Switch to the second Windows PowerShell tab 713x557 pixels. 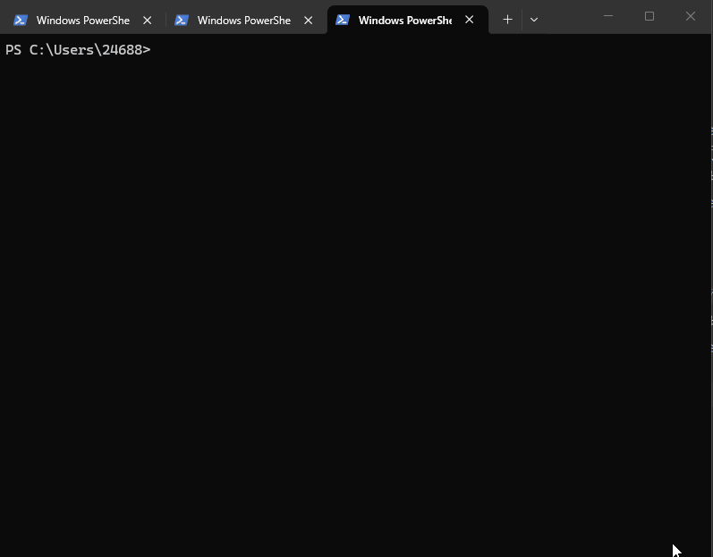coord(244,20)
